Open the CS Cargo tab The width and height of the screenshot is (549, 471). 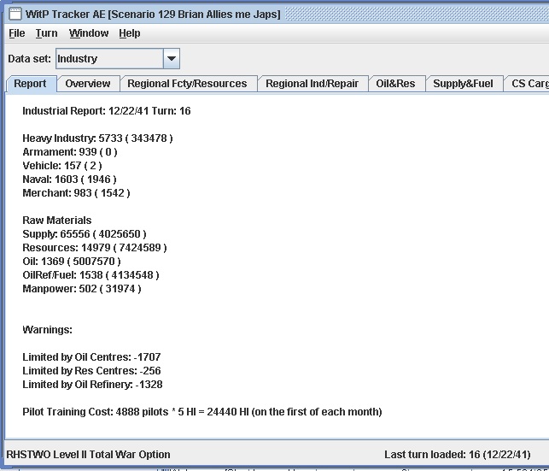[x=527, y=84]
